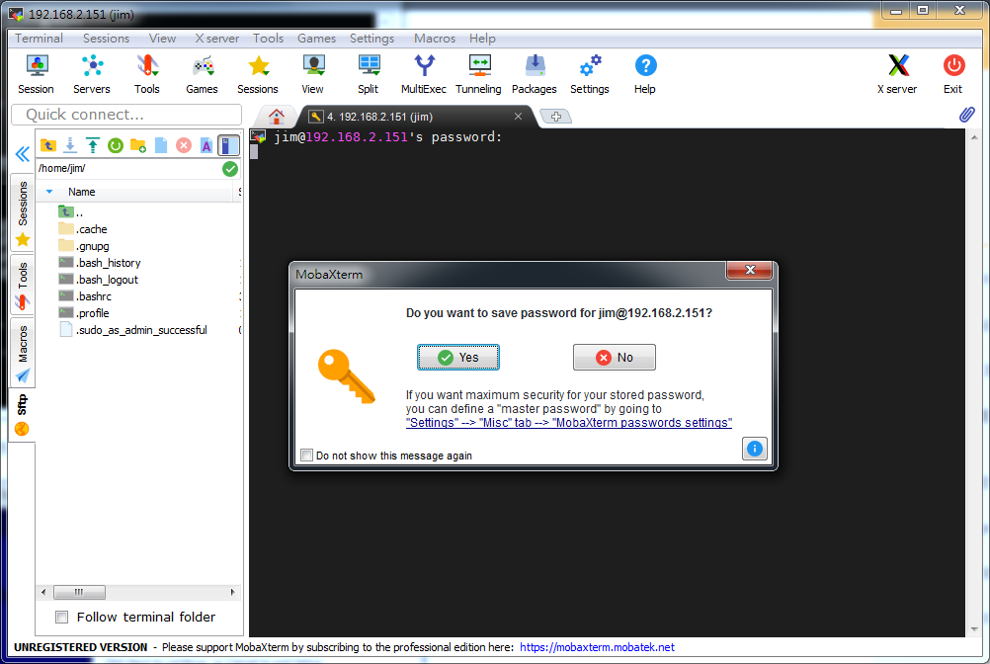Close the 192.168.2.151 (jim) tab
Image resolution: width=990 pixels, height=664 pixels.
pos(518,117)
